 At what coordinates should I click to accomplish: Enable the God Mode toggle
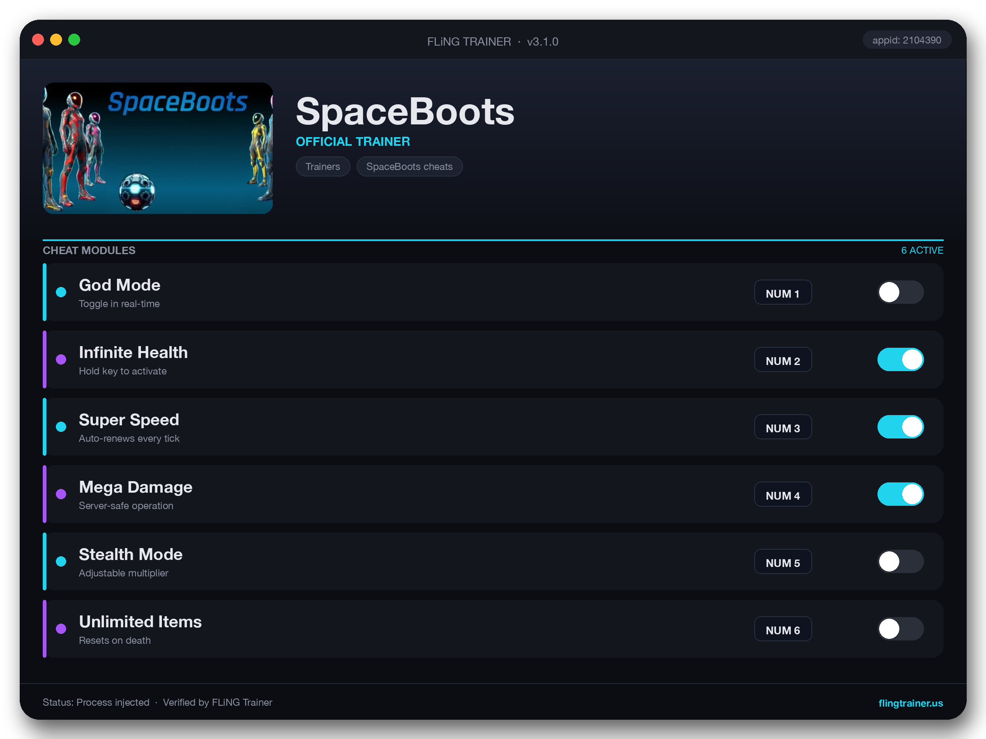coord(901,292)
